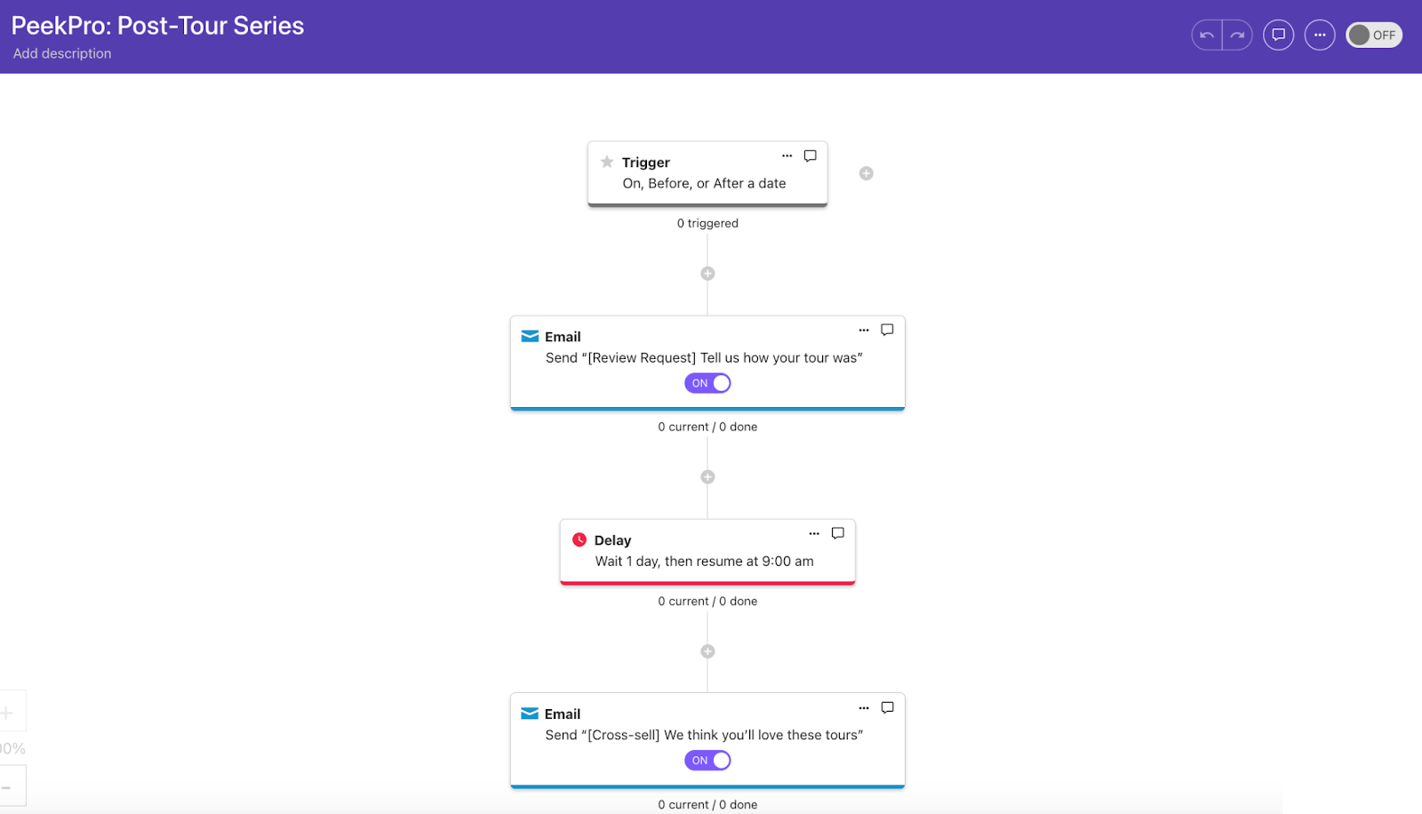Switch the workflow OFF toggle to on
1422x814 pixels.
coord(1373,35)
